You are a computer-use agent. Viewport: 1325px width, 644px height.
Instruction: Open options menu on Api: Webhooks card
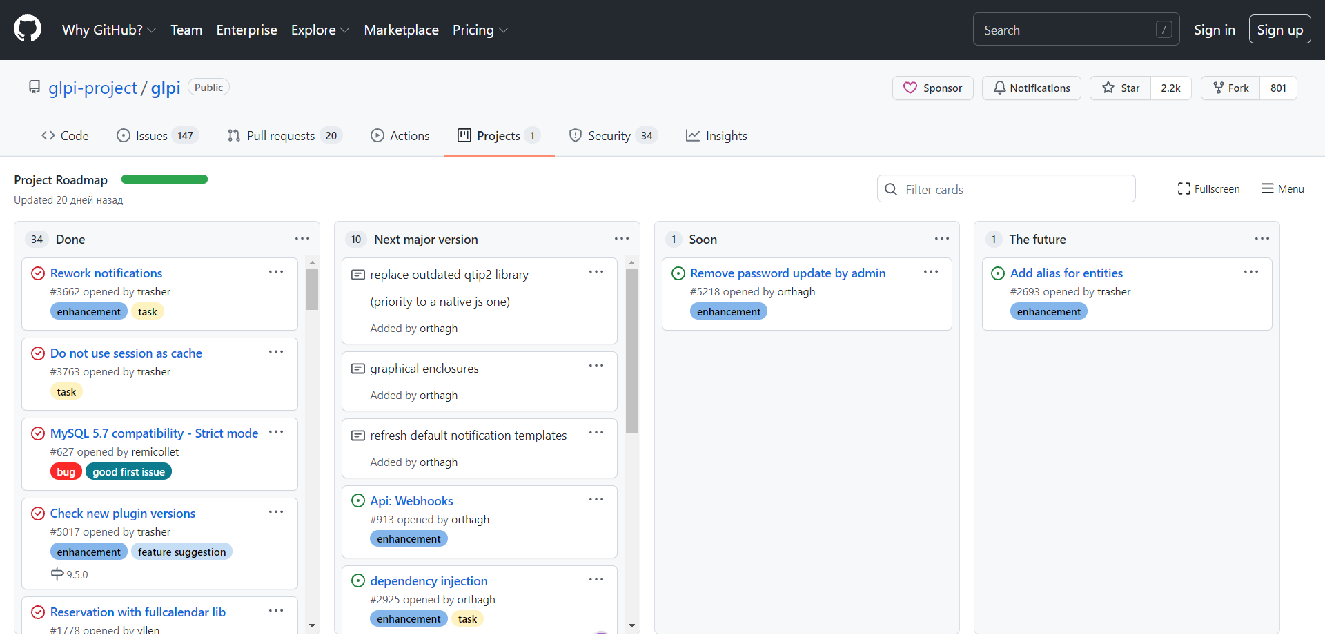click(x=596, y=499)
